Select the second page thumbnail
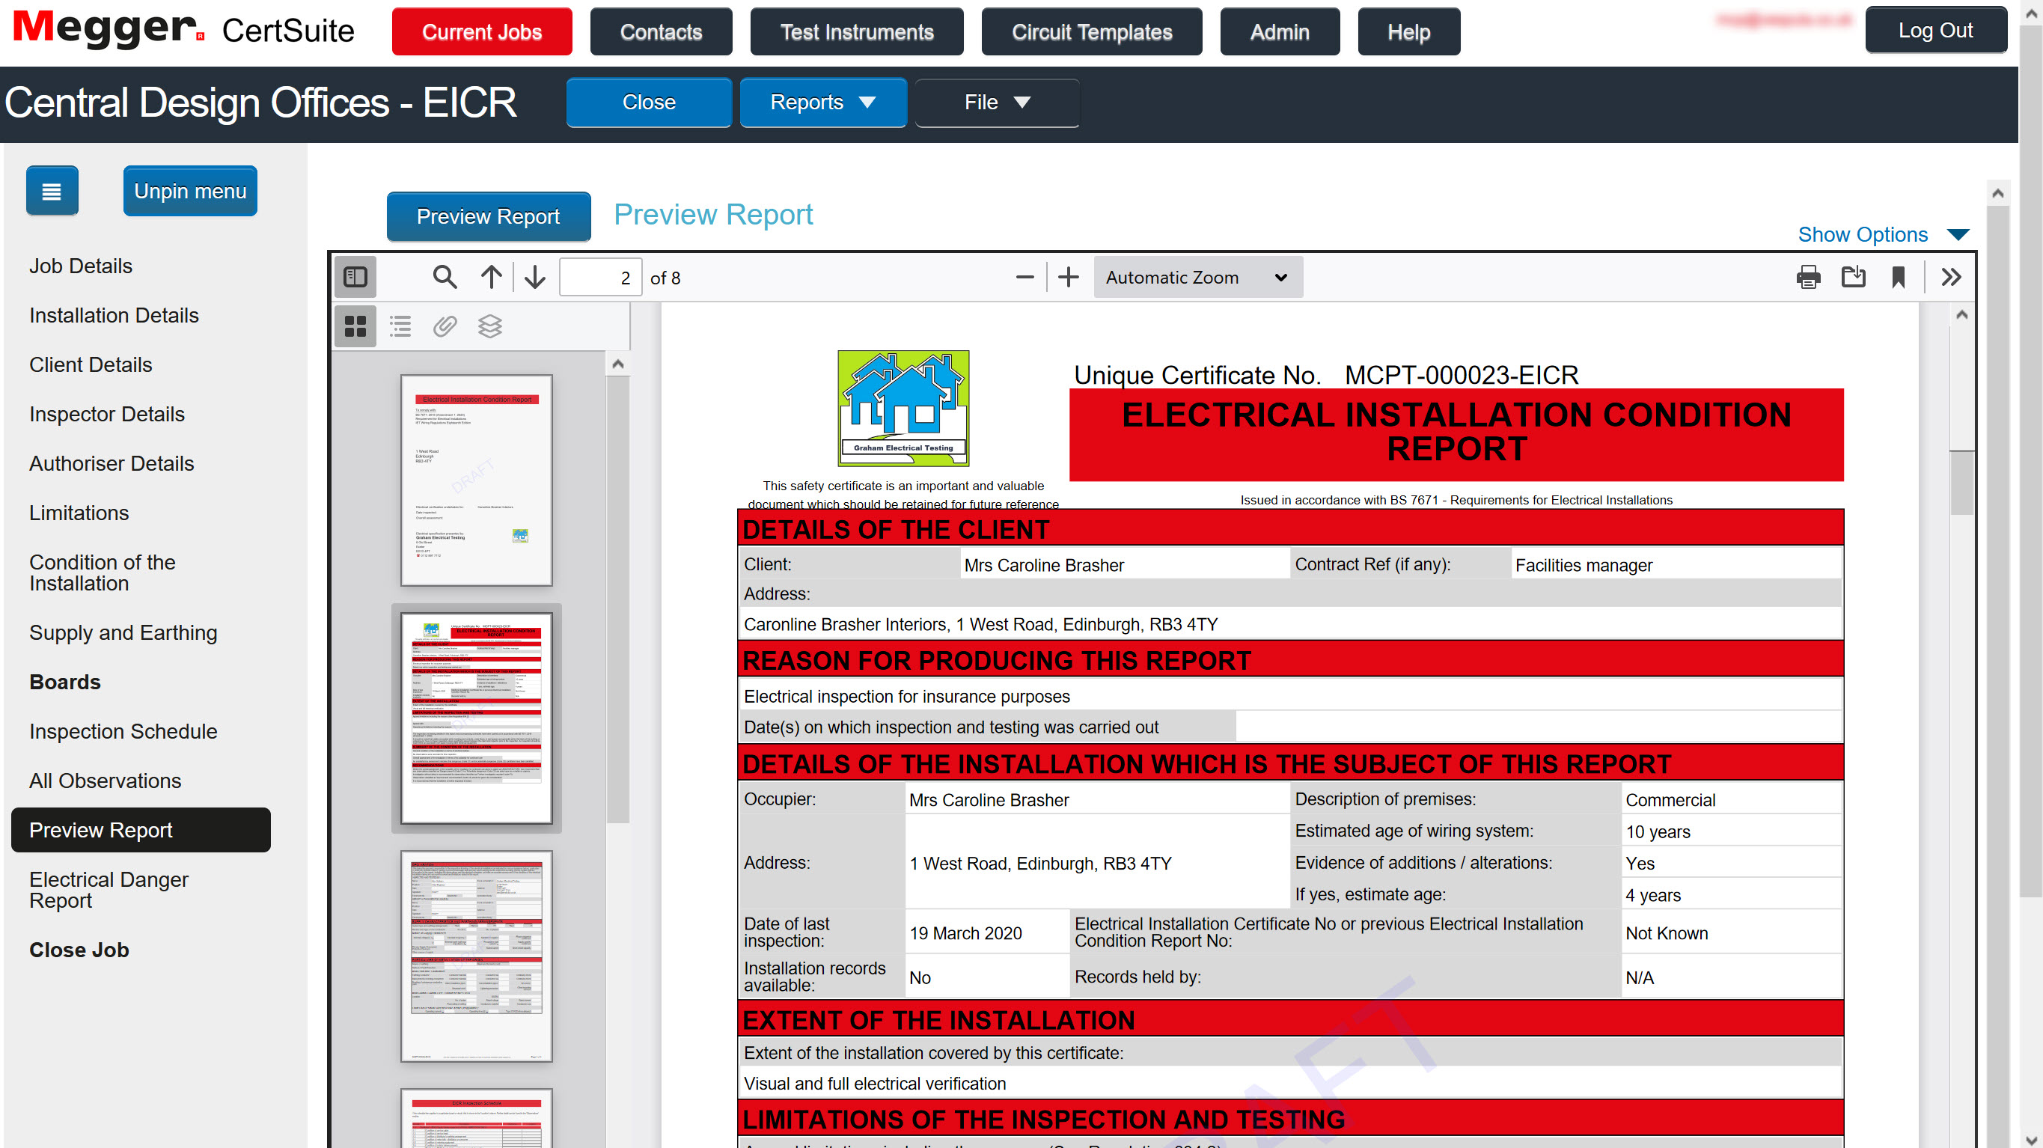The height and width of the screenshot is (1148, 2043). (474, 716)
